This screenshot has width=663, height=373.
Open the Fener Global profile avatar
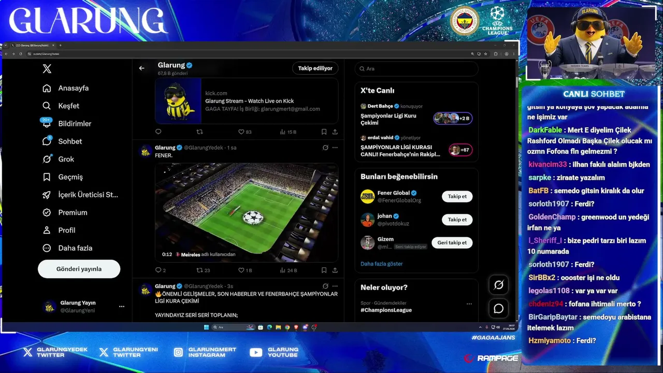(x=368, y=196)
